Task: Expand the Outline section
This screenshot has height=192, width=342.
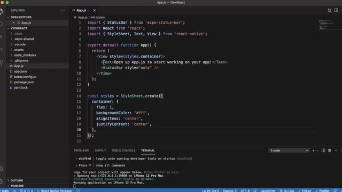Action: [x=17, y=180]
